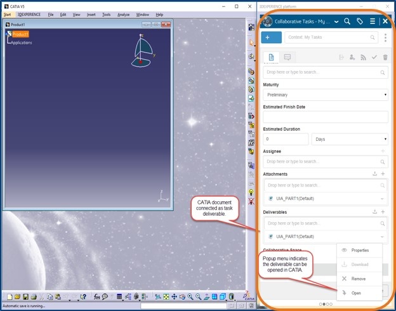The height and width of the screenshot is (311, 396).
Task: Open the Window menu
Action: [x=143, y=15]
